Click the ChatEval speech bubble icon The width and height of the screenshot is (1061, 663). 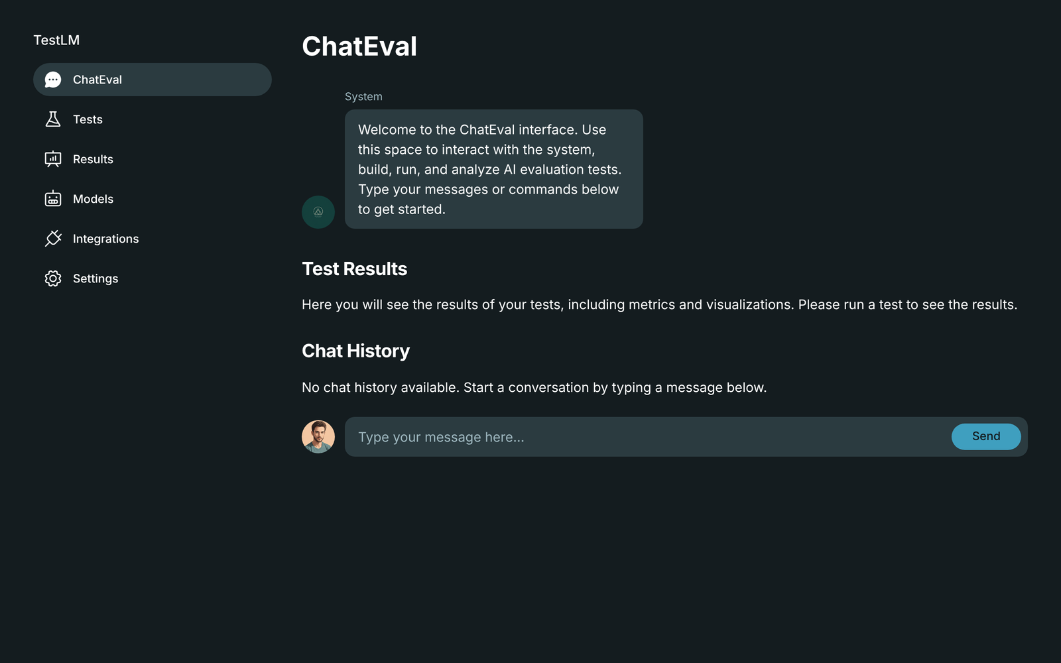click(53, 80)
